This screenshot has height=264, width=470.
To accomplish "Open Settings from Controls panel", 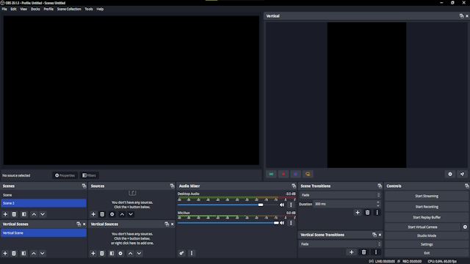I will [x=427, y=244].
